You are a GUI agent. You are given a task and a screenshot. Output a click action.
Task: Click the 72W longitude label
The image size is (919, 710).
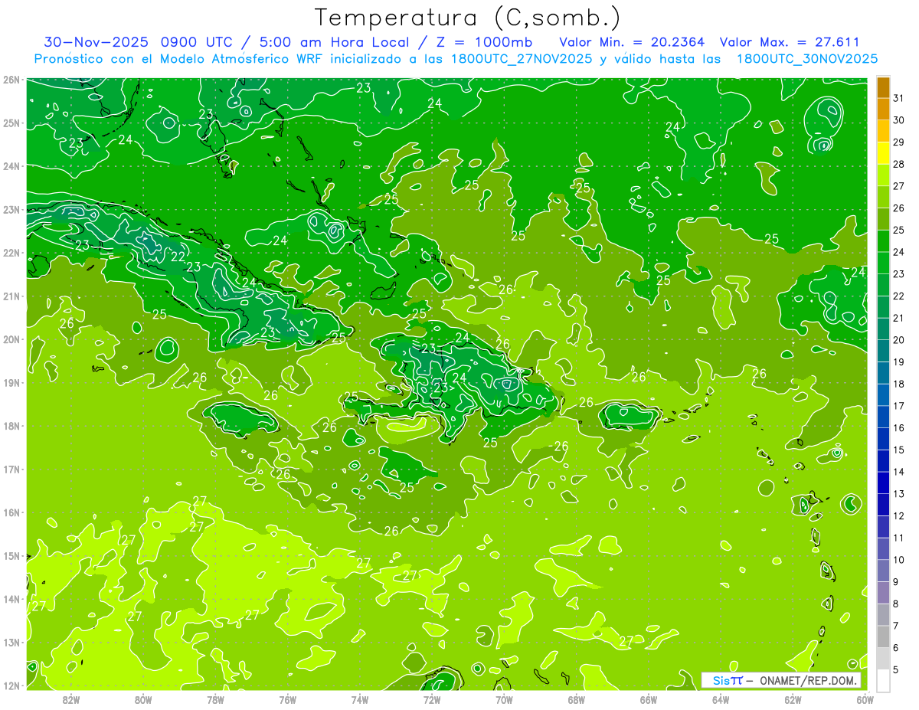[x=432, y=699]
